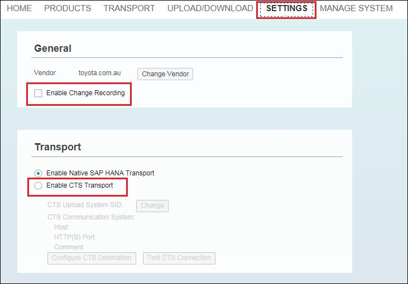Click the General section heading
408x284 pixels.
tap(52, 48)
